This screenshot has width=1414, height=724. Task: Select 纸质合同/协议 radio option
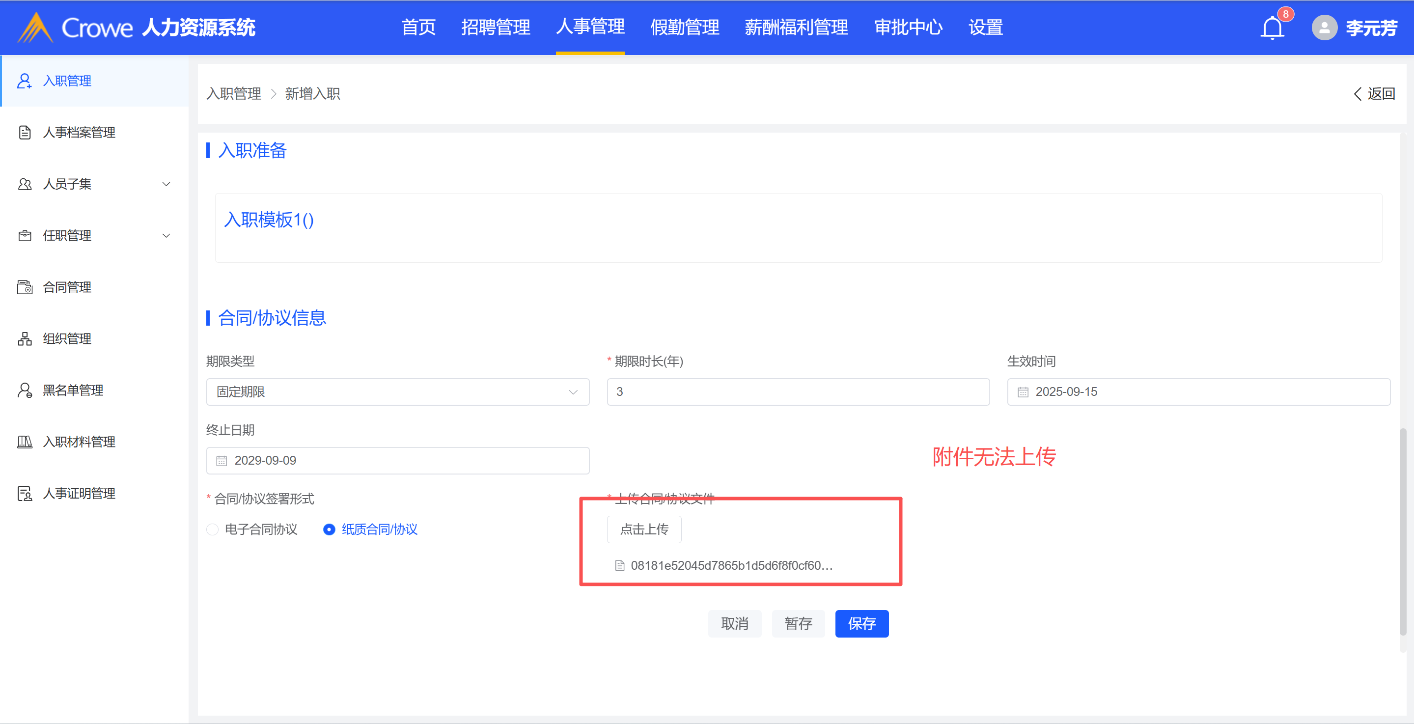pos(329,529)
